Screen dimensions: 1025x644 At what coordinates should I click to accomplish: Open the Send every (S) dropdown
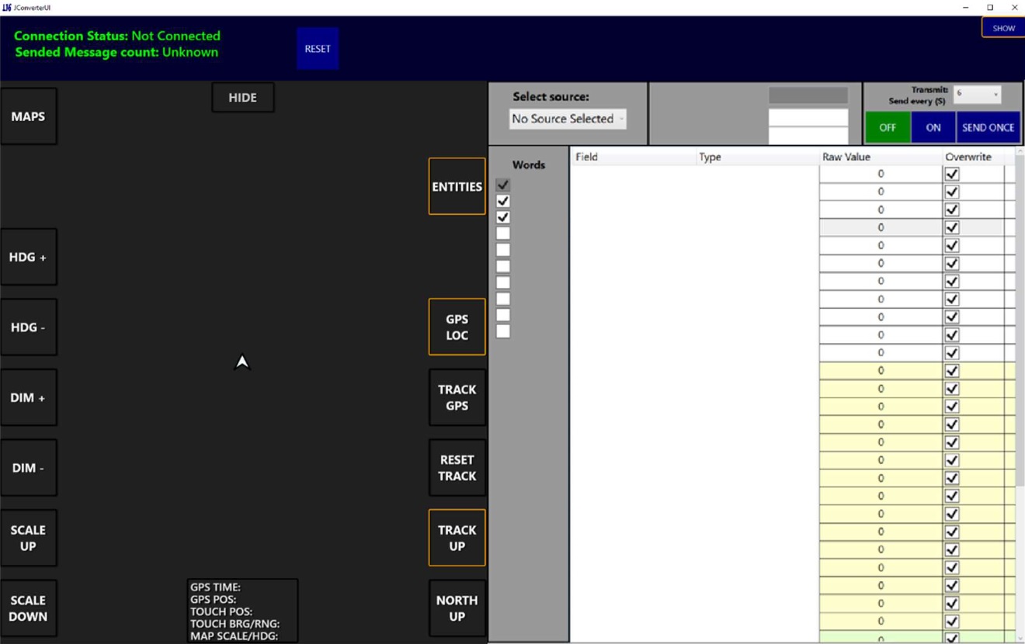click(x=977, y=94)
